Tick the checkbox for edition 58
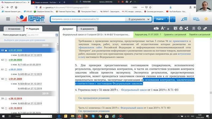 pyautogui.click(x=6, y=108)
